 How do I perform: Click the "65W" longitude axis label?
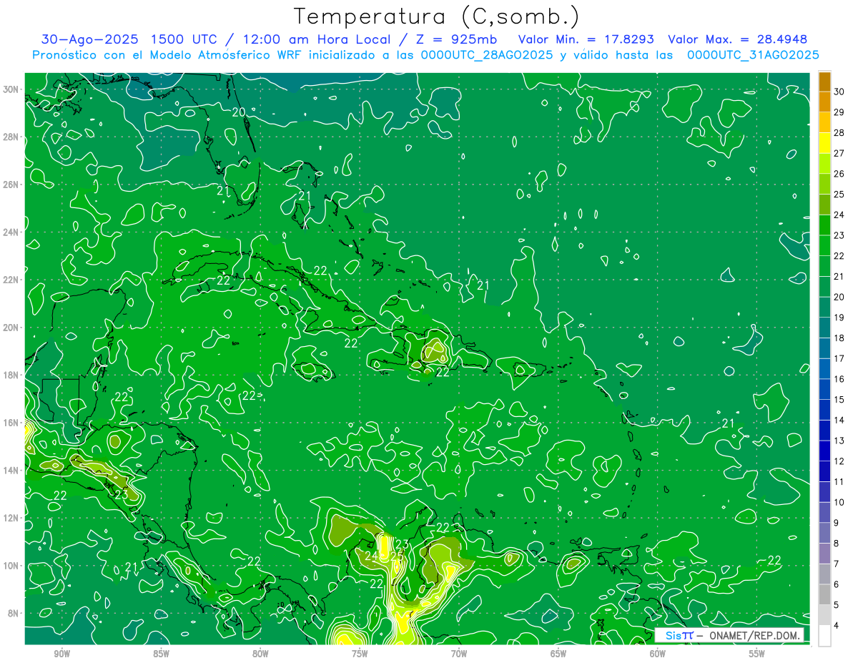click(558, 654)
